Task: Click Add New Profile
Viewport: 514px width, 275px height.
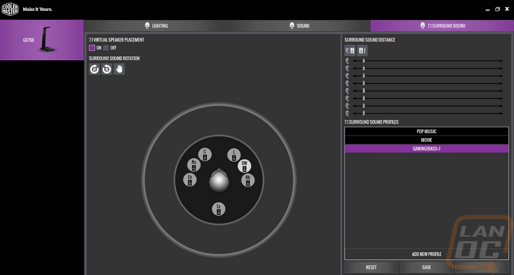Action: [x=427, y=254]
